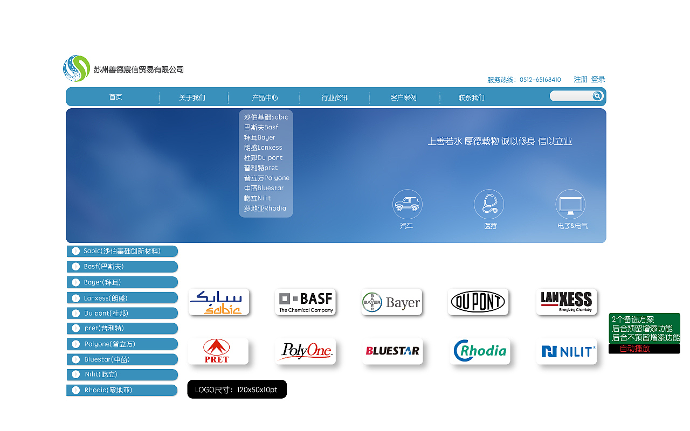
Task: Click the 汽车 caption under the car icon
Action: [x=406, y=226]
